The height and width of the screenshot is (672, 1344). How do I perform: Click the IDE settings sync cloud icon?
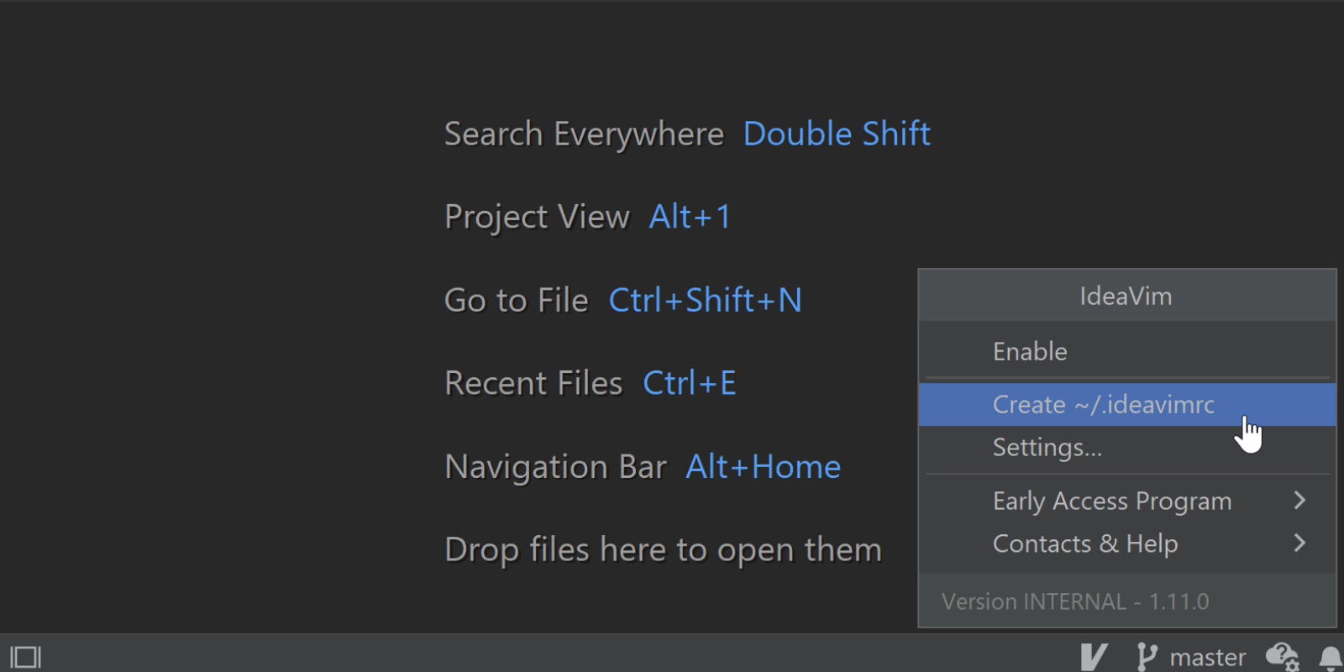point(1283,657)
